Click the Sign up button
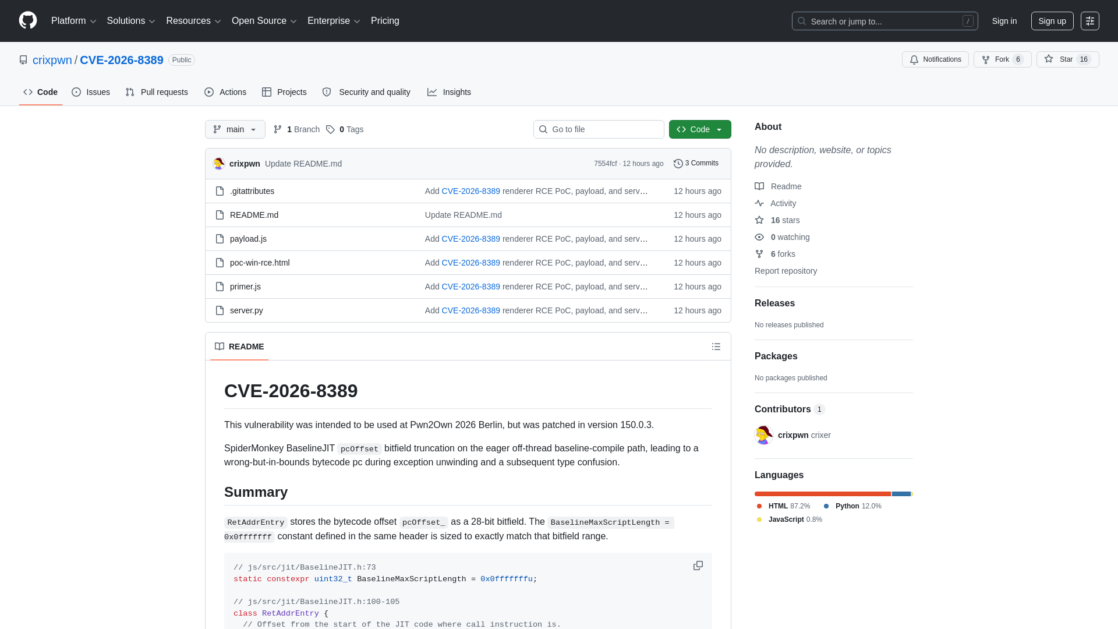The image size is (1118, 629). coord(1052,21)
